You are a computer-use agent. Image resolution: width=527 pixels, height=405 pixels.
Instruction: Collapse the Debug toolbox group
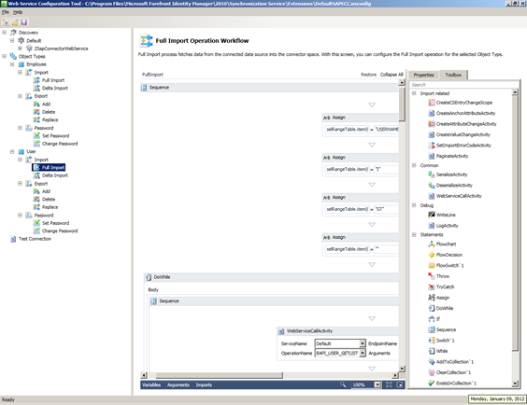click(414, 205)
